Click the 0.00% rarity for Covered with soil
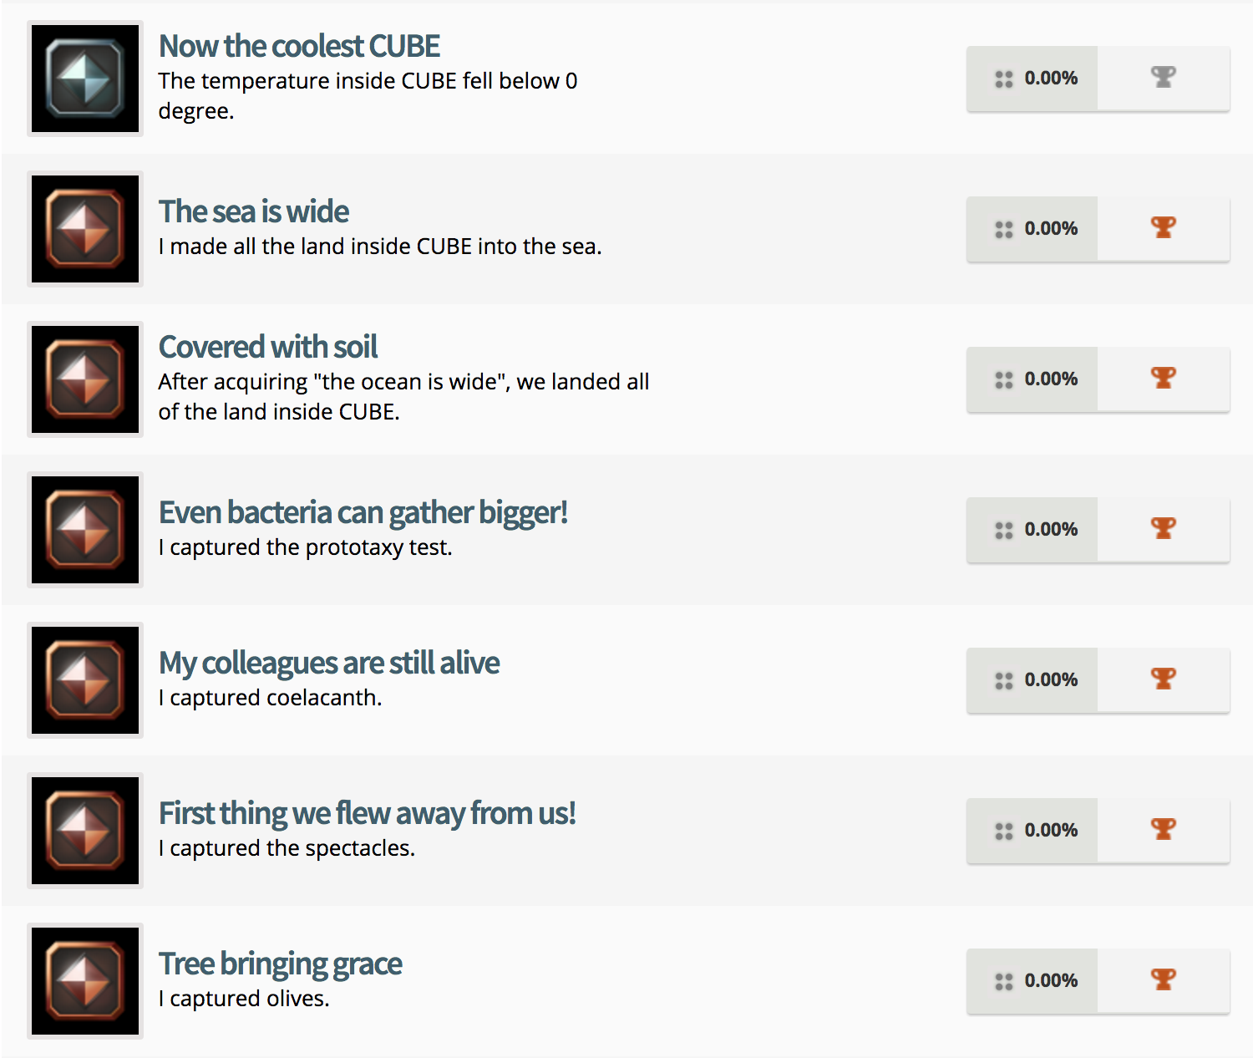Screen dimensions: 1253x1058 (1051, 379)
